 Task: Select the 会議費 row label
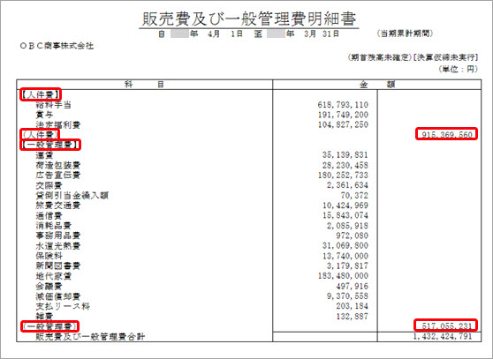coord(49,286)
